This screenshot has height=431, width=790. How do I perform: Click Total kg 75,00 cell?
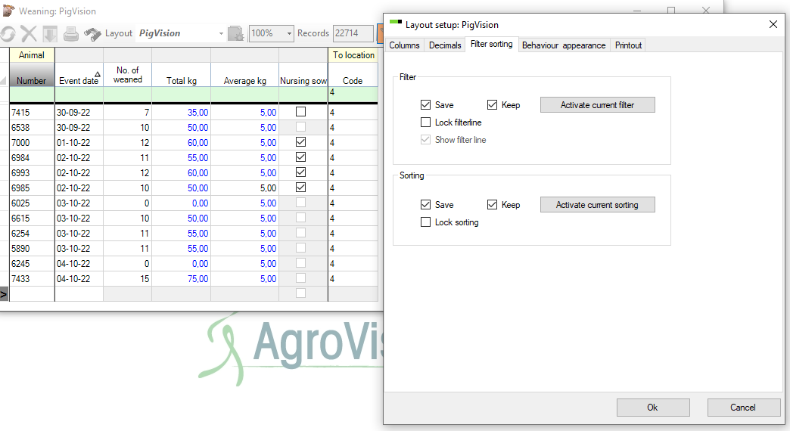pos(182,278)
